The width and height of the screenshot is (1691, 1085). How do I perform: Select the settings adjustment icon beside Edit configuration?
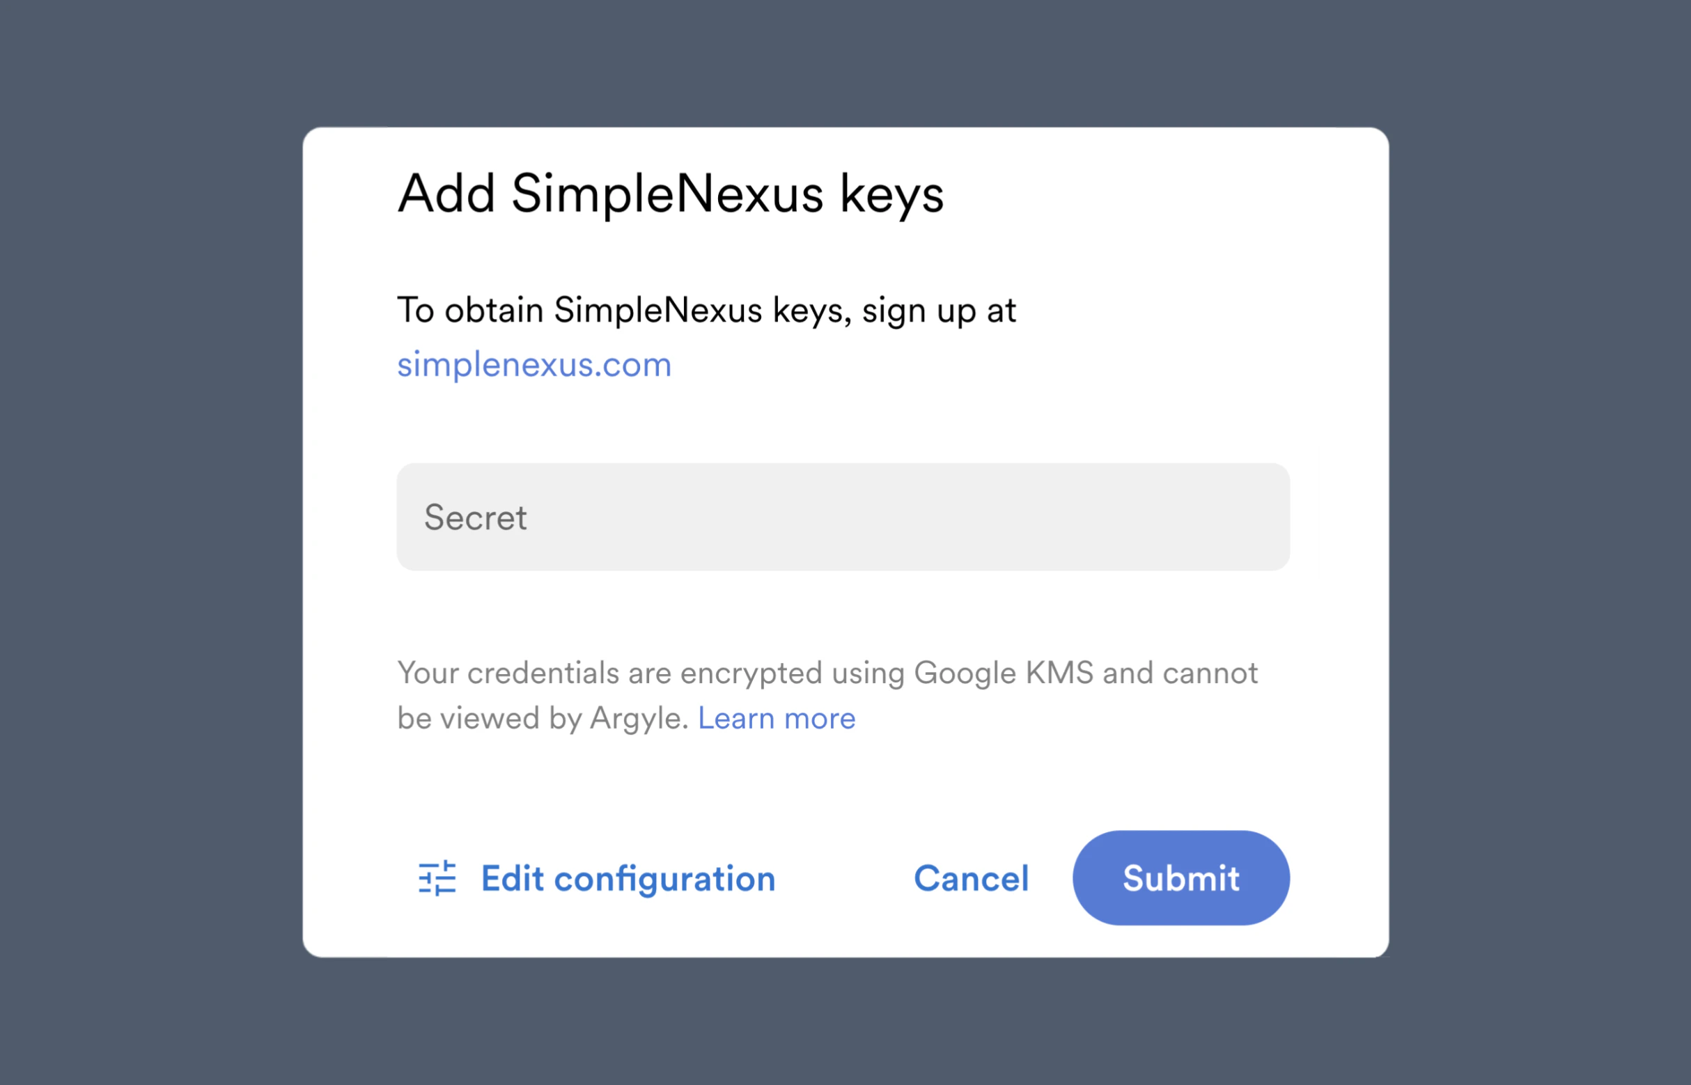point(437,878)
